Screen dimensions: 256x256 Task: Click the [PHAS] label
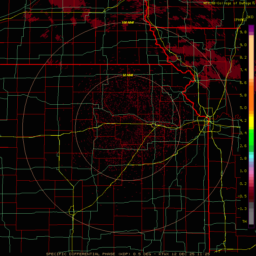coord(240,20)
